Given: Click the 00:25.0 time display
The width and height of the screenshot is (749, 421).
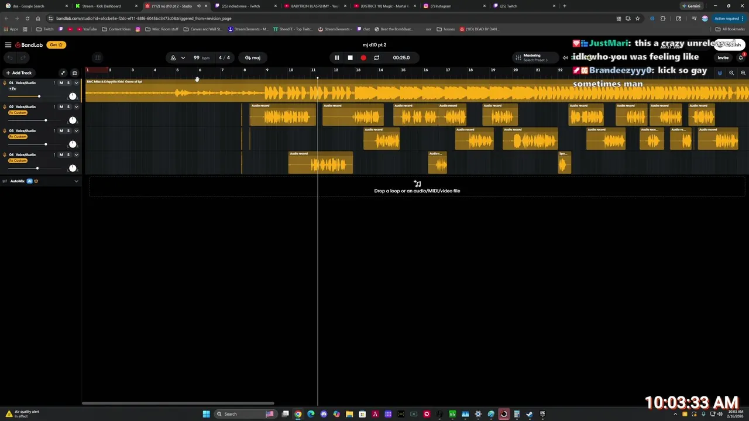Looking at the screenshot, I should coord(401,58).
